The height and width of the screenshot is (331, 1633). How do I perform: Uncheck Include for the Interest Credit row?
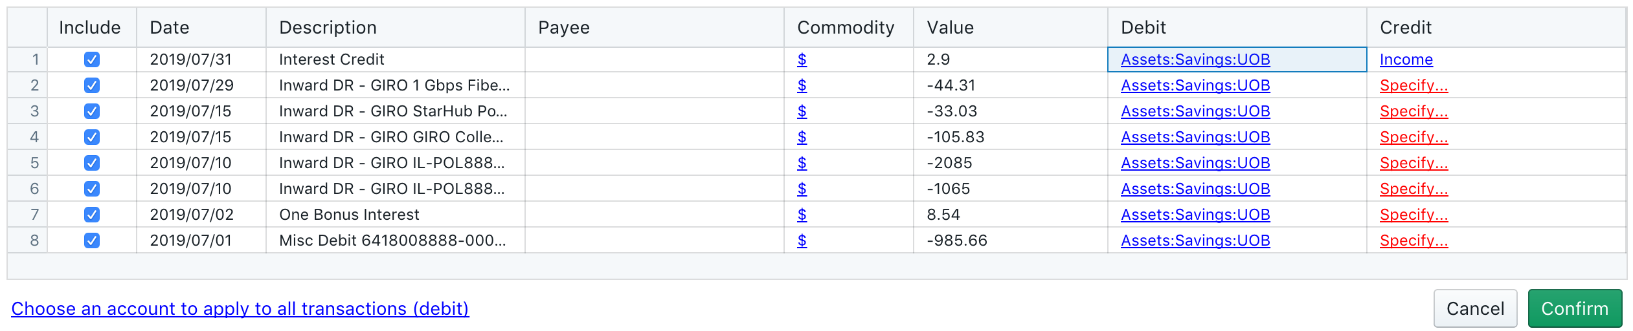[92, 59]
